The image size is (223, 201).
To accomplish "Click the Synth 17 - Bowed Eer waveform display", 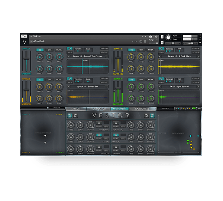I will pos(88,97).
